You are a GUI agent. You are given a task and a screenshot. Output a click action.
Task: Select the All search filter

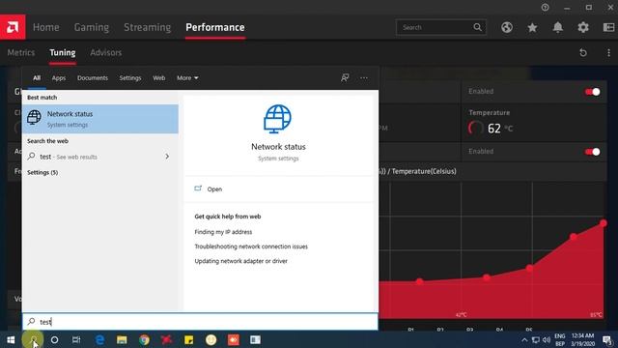[x=37, y=77]
